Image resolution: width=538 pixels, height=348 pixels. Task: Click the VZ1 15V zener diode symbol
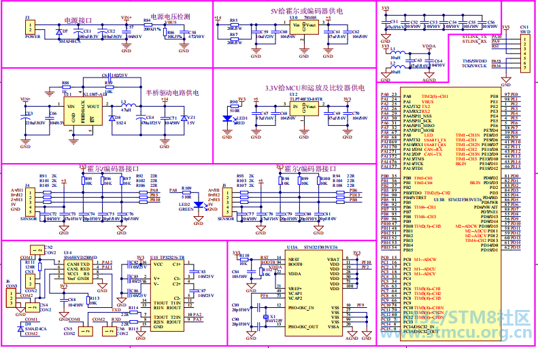tap(184, 118)
